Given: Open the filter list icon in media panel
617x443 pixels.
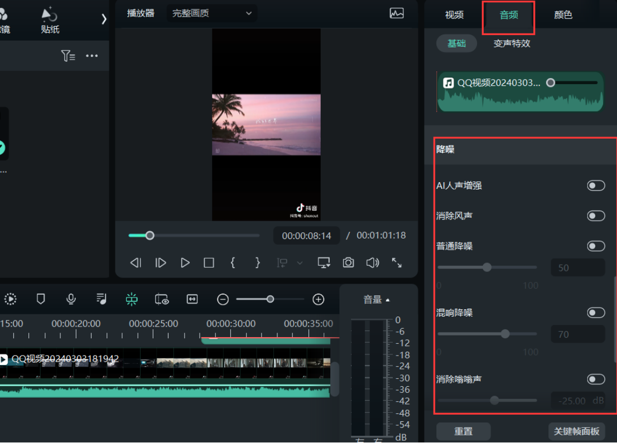Looking at the screenshot, I should (68, 56).
